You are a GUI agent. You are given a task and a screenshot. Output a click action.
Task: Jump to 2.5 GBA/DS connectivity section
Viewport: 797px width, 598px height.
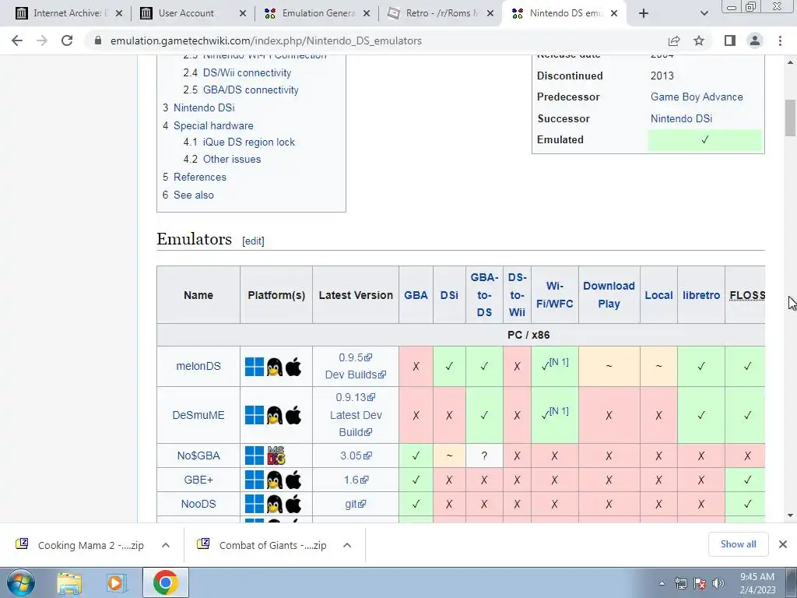(241, 90)
